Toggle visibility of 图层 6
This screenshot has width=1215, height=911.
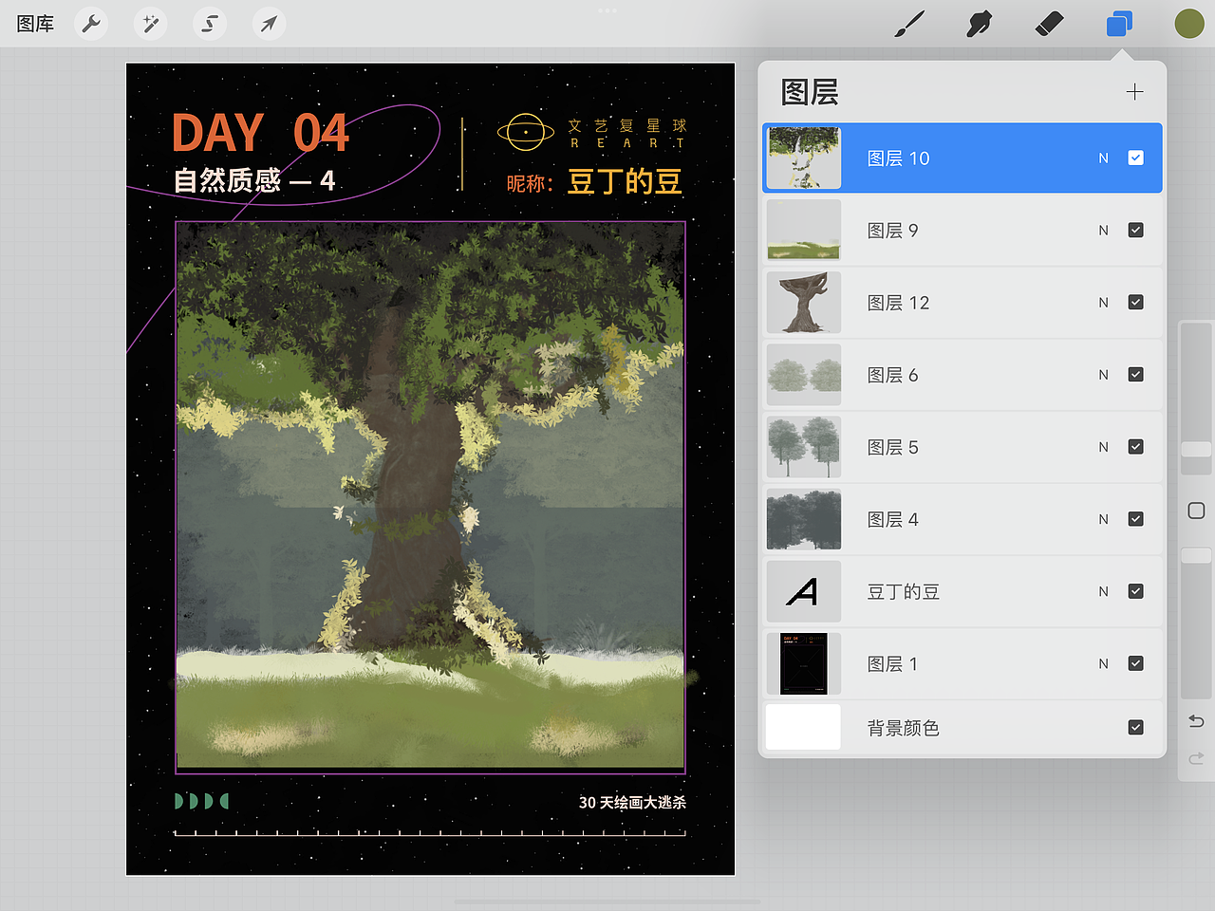1135,374
